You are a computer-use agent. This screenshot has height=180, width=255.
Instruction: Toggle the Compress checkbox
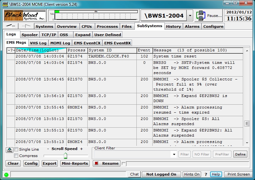[x=16, y=156]
